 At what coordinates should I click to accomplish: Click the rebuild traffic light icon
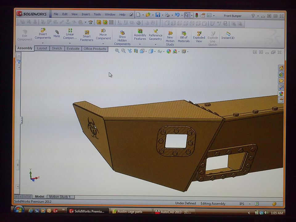[x=196, y=15]
